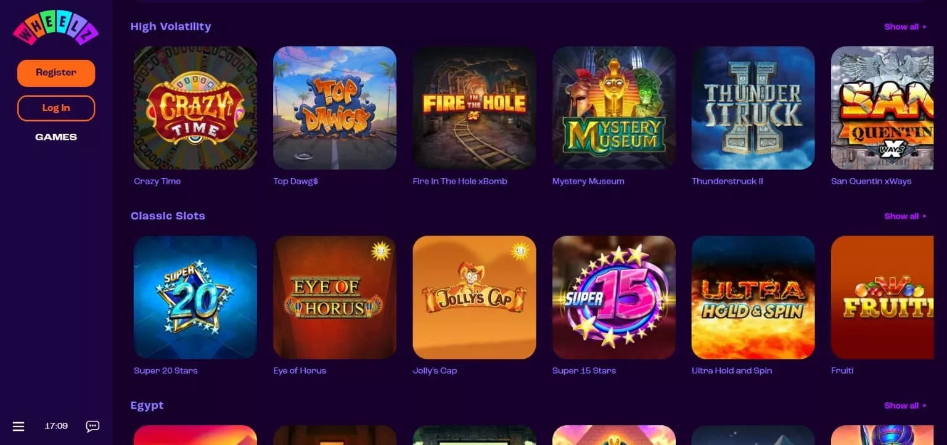The height and width of the screenshot is (445, 947).
Task: Show all Egypt games
Action: click(905, 406)
